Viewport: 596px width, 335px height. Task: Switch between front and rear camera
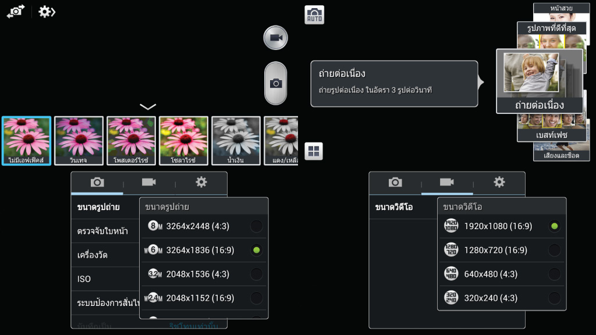[x=16, y=12]
